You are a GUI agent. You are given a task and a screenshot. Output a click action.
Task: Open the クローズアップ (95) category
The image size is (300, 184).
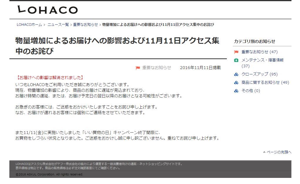[259, 74]
